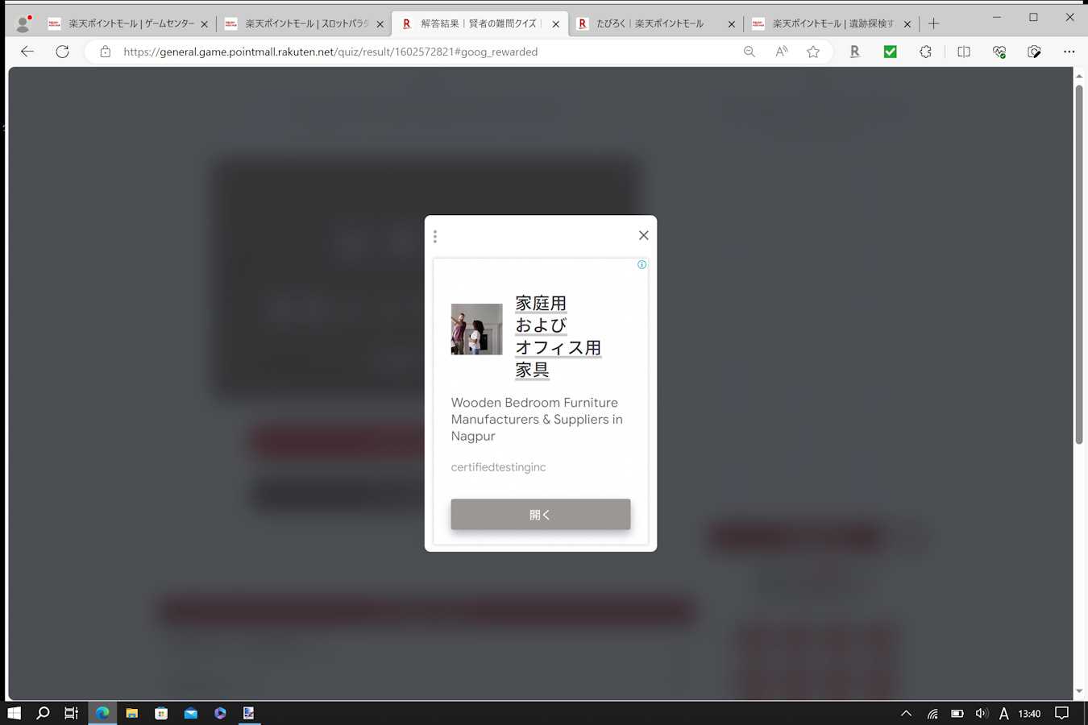Open Task View on the taskbar

click(x=72, y=713)
